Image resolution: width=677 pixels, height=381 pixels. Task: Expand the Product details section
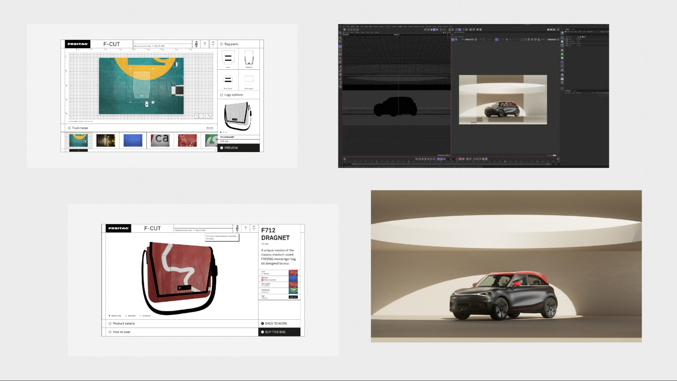point(124,323)
